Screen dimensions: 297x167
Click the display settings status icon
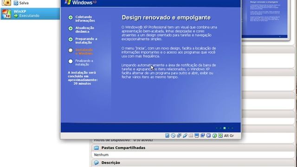(x=197, y=135)
